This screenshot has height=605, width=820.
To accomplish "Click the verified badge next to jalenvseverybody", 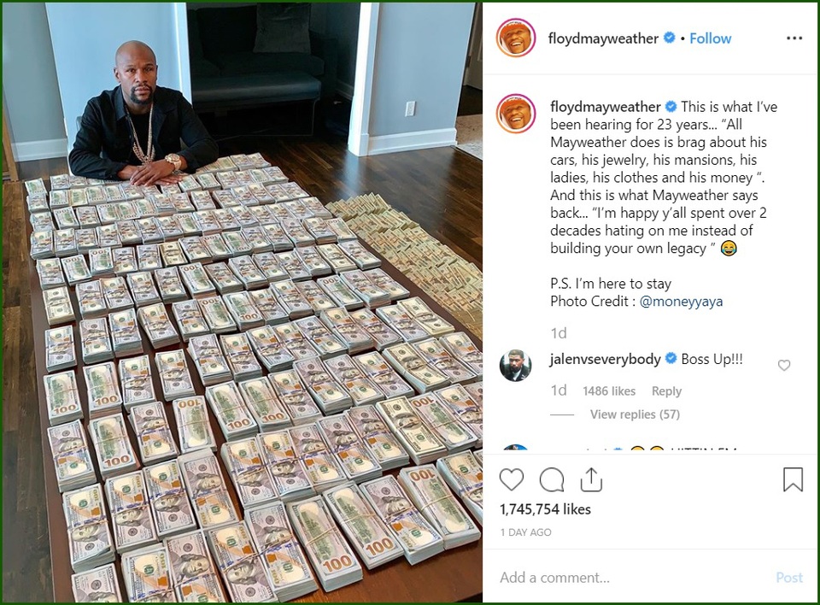I will (x=671, y=359).
